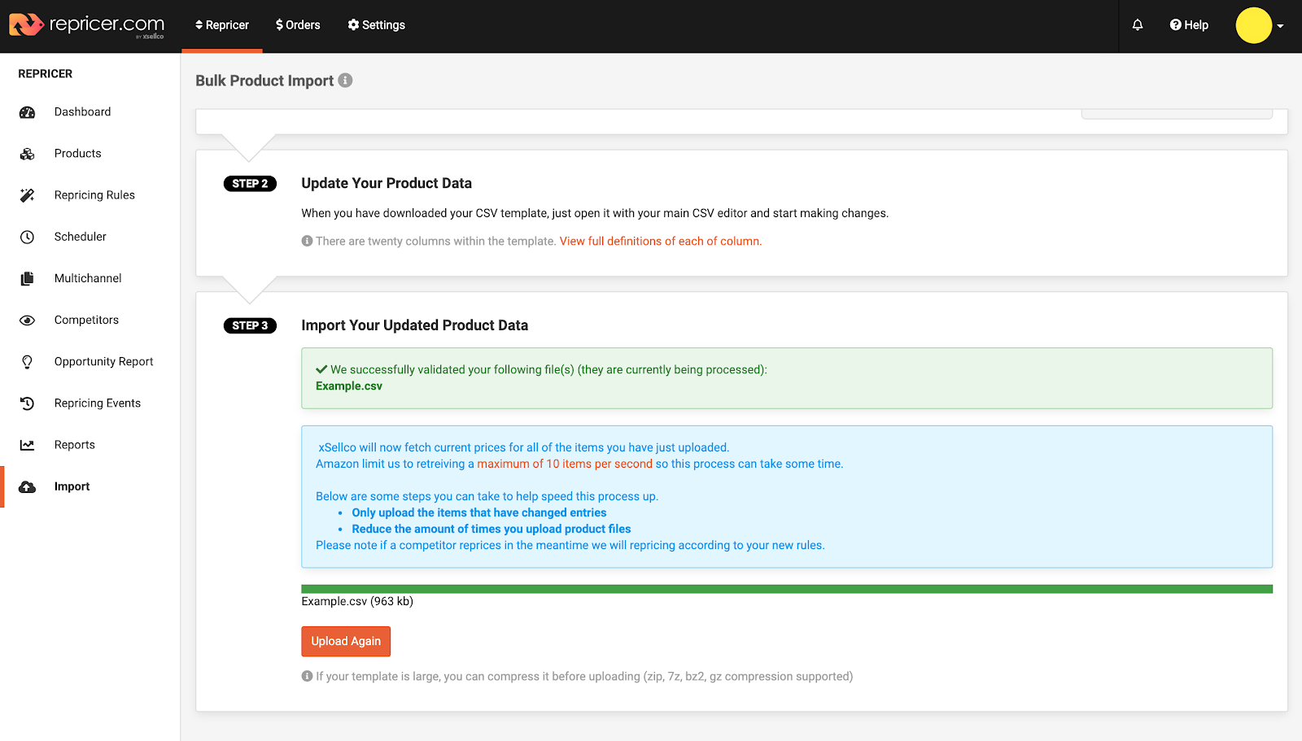This screenshot has width=1302, height=741.
Task: Open the yellow user avatar
Action: click(x=1253, y=25)
